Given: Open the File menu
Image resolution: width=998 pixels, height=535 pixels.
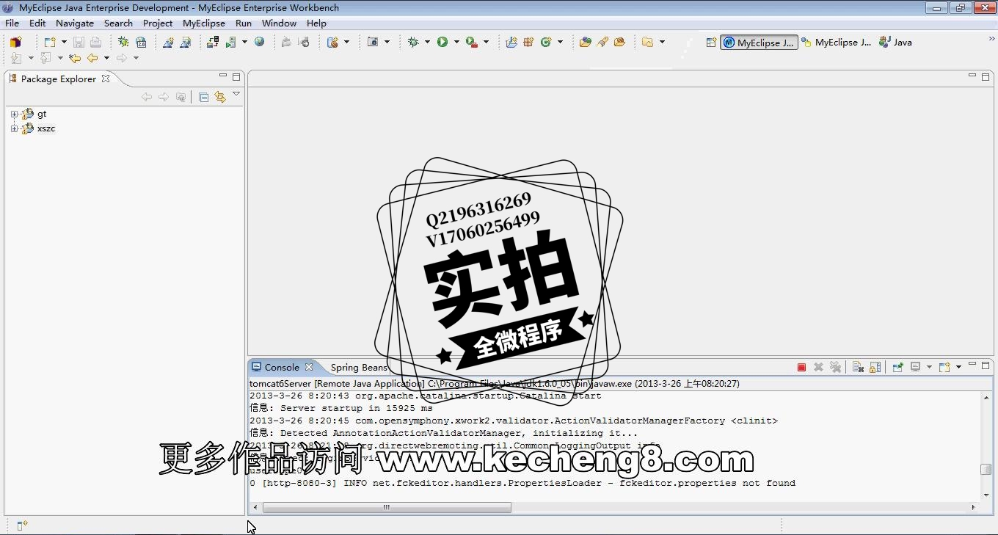Looking at the screenshot, I should [x=12, y=23].
